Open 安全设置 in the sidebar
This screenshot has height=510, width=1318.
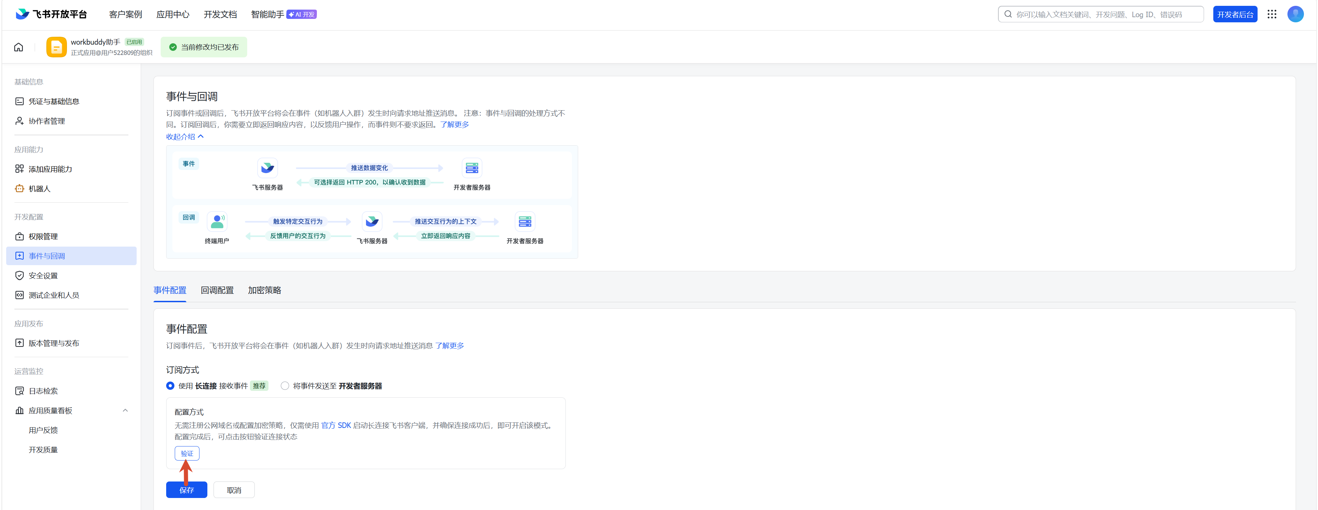[43, 275]
